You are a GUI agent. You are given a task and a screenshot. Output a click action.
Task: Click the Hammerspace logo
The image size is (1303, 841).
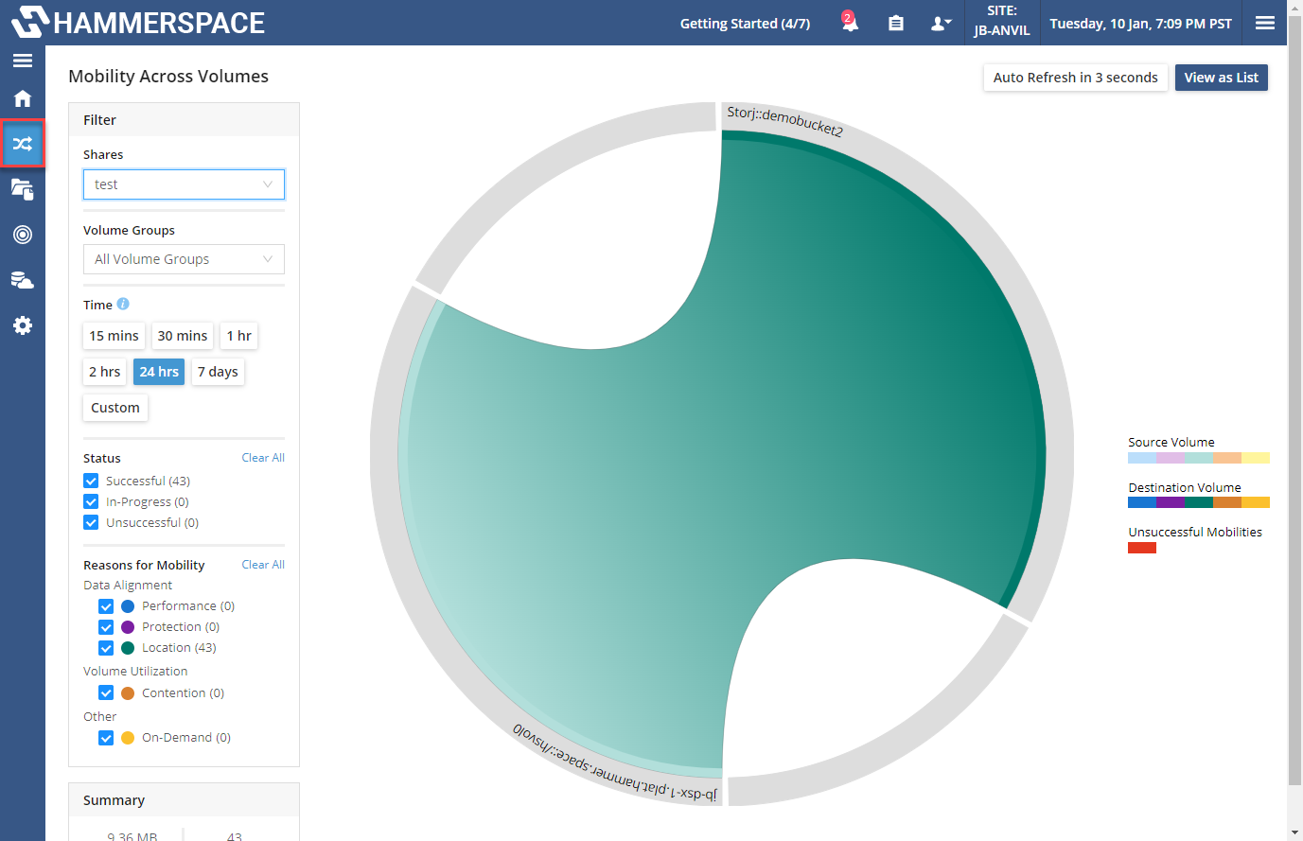tap(138, 22)
